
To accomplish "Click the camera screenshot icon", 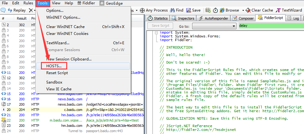I will pyautogui.click(x=208, y=10).
